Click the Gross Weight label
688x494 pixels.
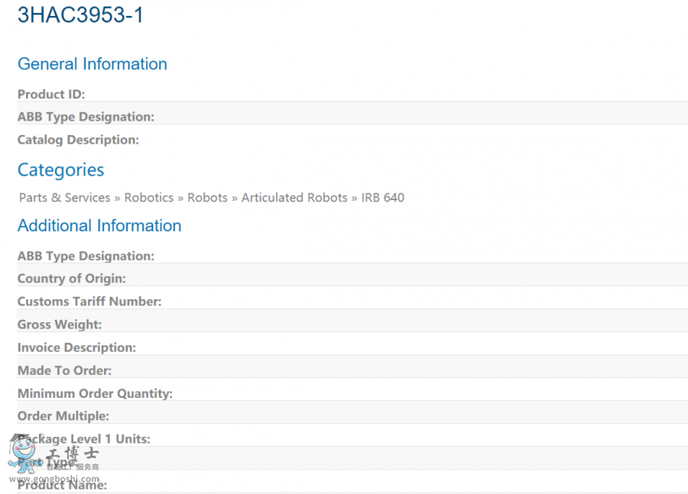pos(60,324)
